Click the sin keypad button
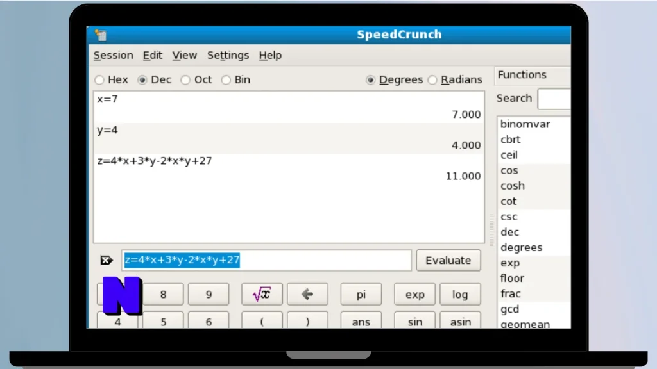This screenshot has width=657, height=369. [x=415, y=320]
